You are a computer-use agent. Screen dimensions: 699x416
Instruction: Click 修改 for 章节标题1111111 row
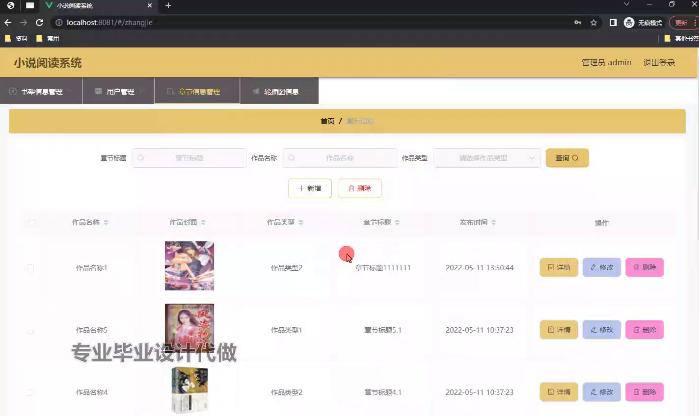pos(602,267)
